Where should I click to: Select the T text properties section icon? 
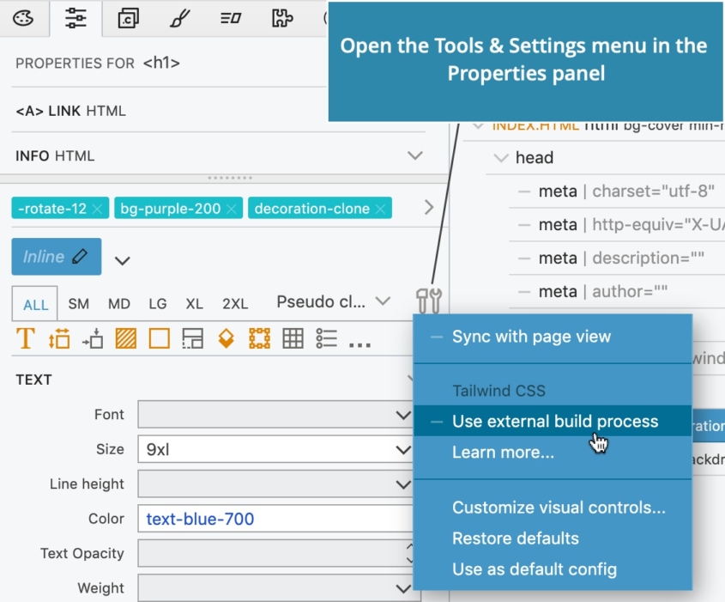[24, 338]
